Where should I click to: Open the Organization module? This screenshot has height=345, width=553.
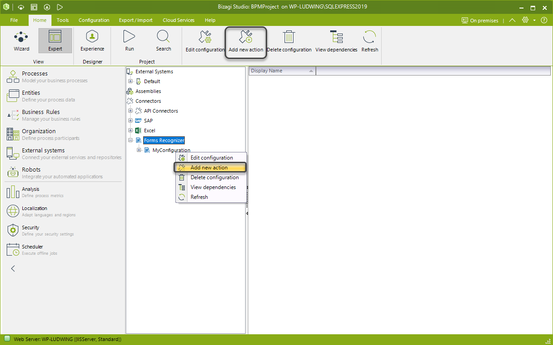click(x=64, y=134)
